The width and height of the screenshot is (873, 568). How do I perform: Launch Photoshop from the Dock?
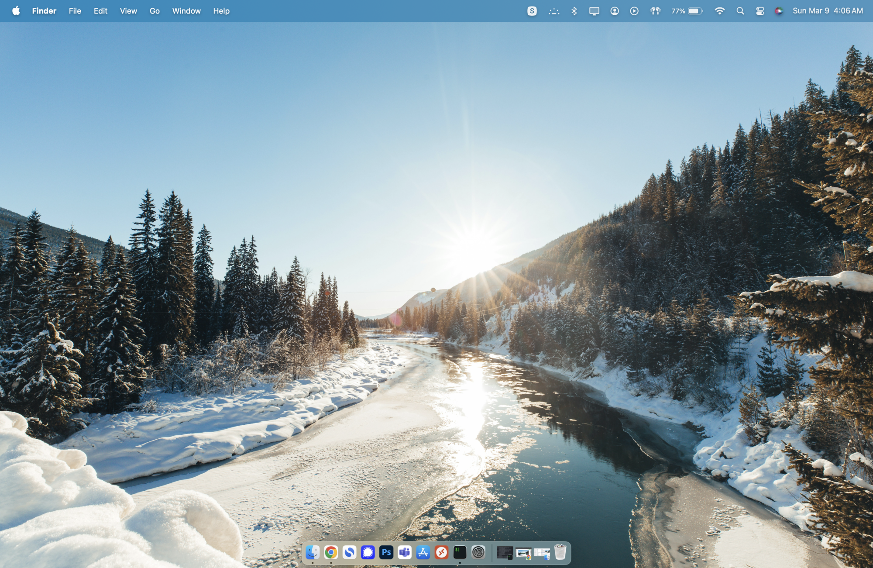[386, 553]
